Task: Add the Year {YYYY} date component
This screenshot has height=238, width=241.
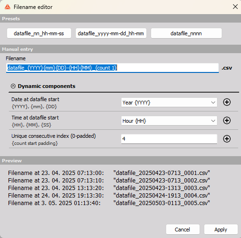Action: tap(227, 102)
